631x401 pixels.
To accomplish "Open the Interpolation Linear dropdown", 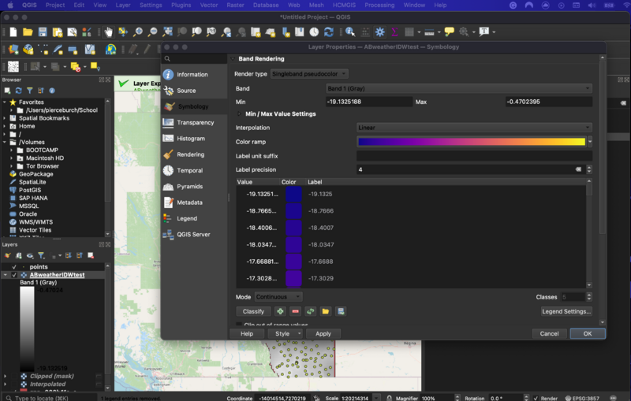I will coord(474,128).
